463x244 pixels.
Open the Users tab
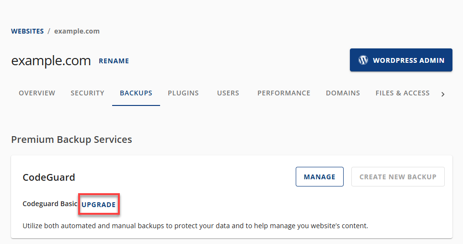pyautogui.click(x=228, y=93)
